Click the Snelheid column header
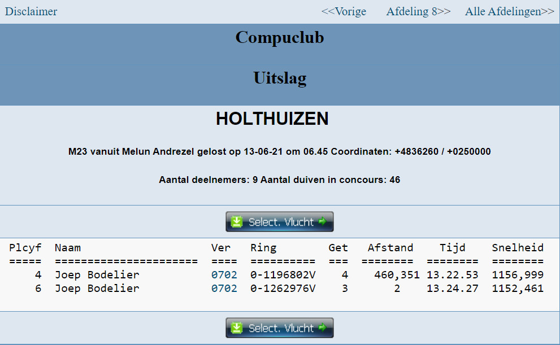Viewport: 560px width, 345px height. click(518, 248)
